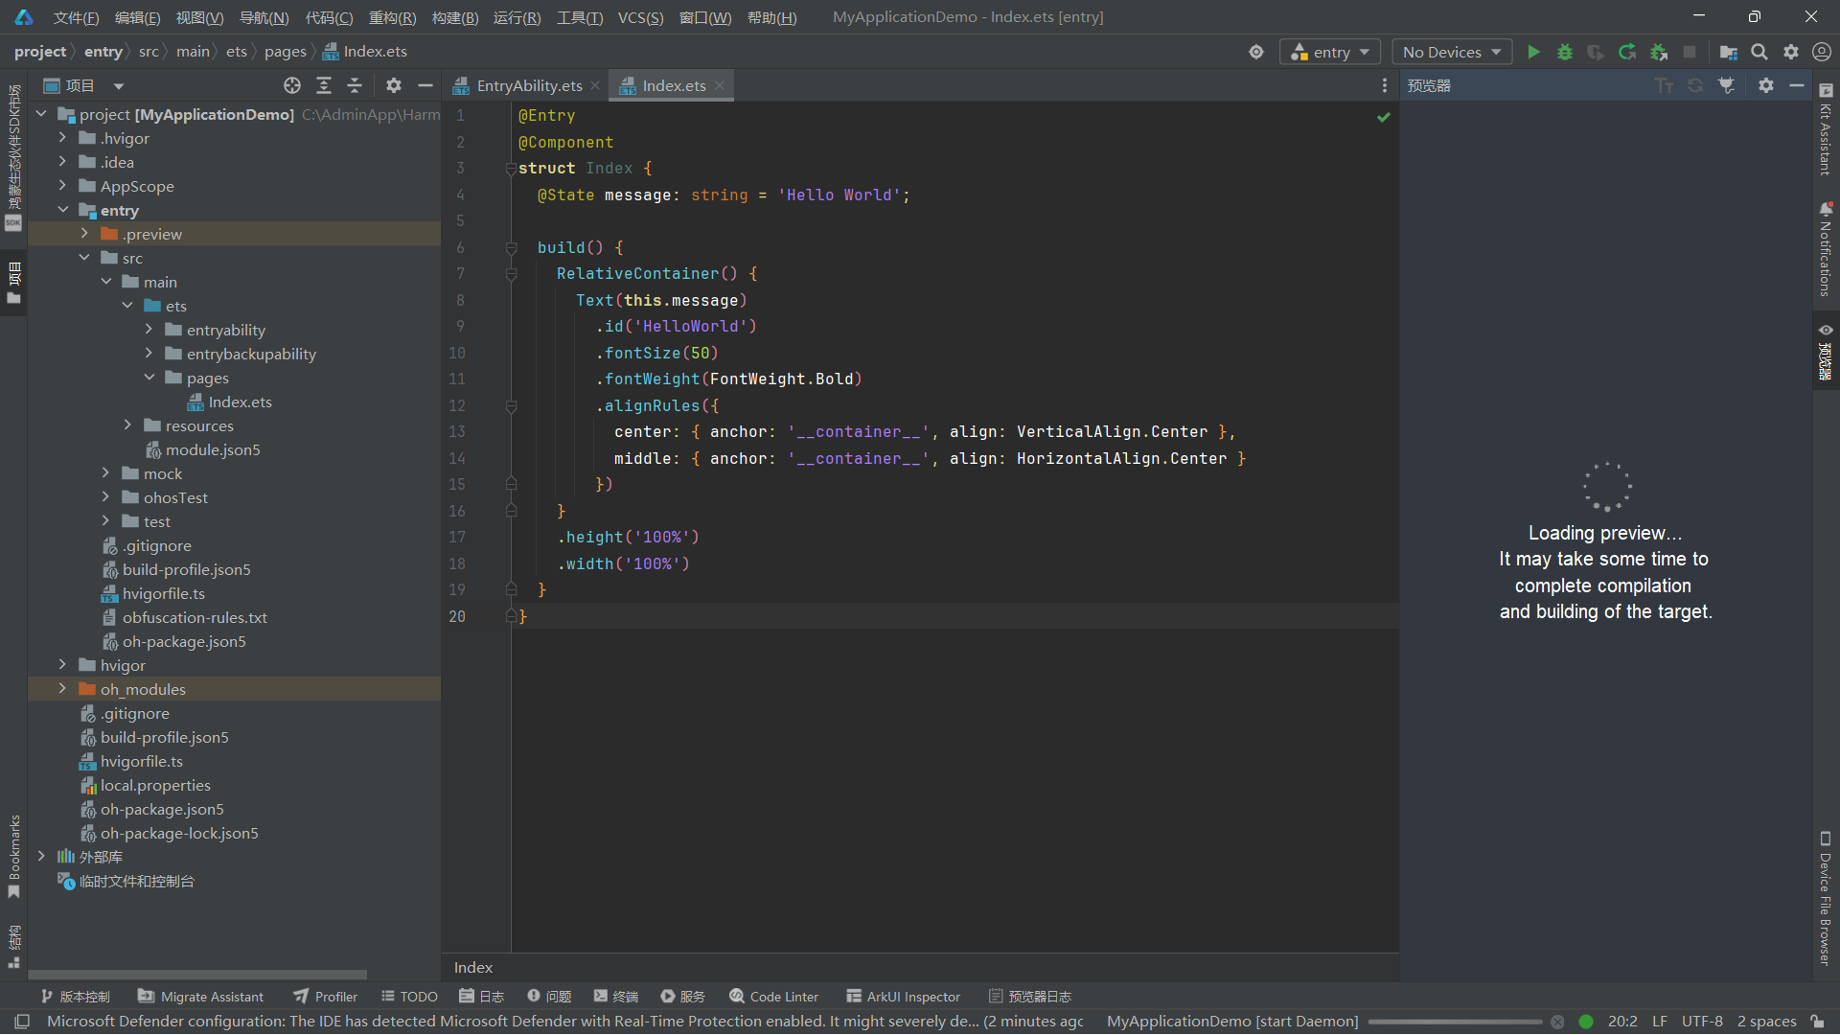Click the project tree horizontal scrollbar
The image size is (1840, 1035).
coord(197,974)
